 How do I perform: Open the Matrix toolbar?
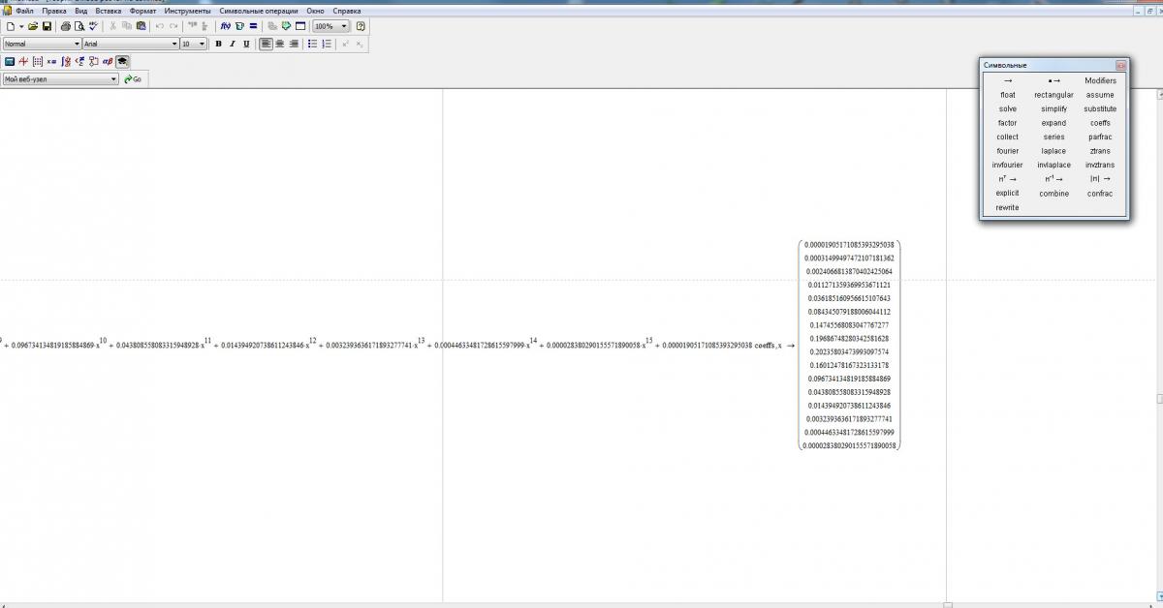point(38,61)
